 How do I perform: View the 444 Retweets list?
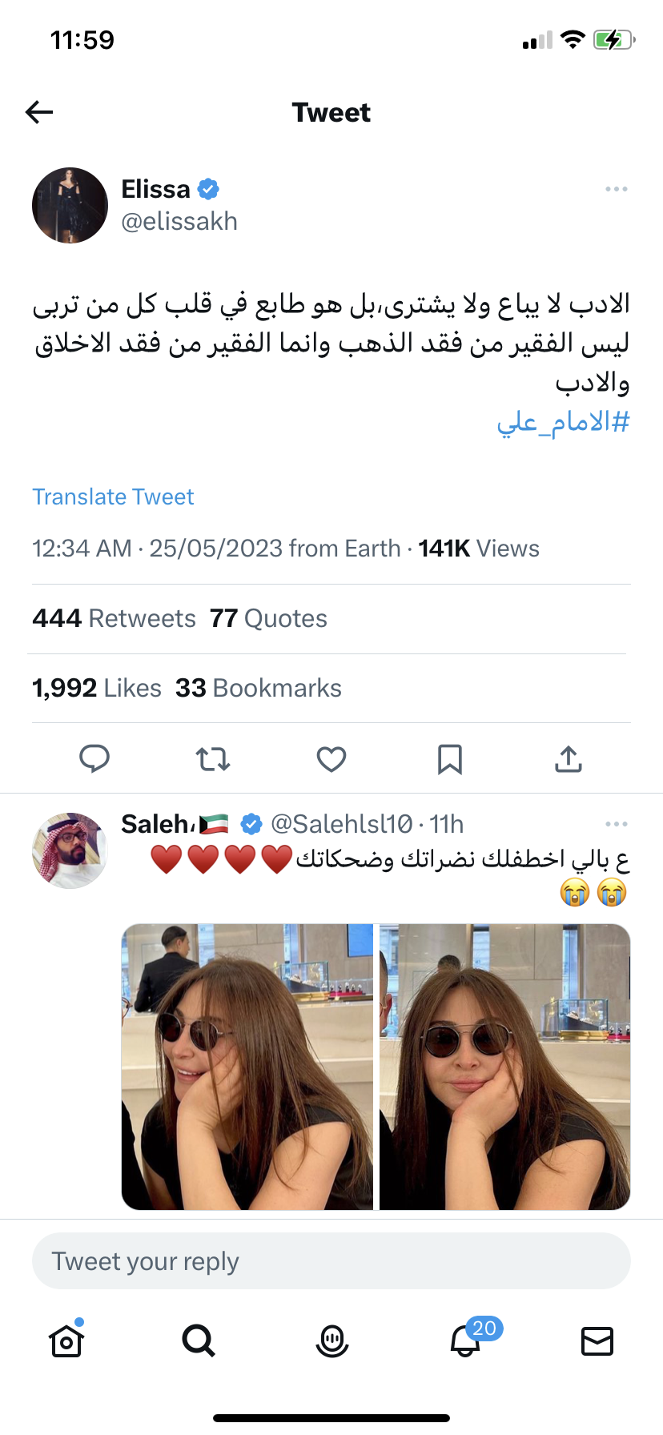point(115,618)
